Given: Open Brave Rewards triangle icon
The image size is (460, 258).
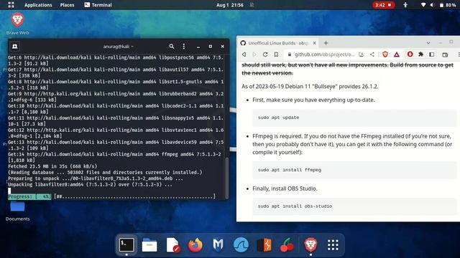Looking at the screenshot, I should pos(397,54).
